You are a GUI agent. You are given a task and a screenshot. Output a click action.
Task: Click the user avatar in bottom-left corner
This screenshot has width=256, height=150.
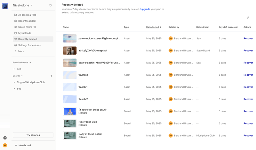click(x=5, y=145)
